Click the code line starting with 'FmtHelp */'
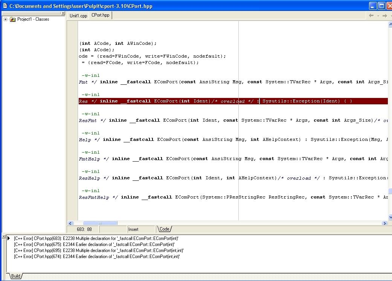392x281 pixels. tap(233, 159)
